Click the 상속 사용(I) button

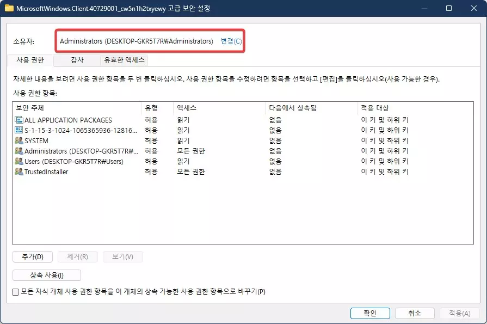click(x=47, y=275)
